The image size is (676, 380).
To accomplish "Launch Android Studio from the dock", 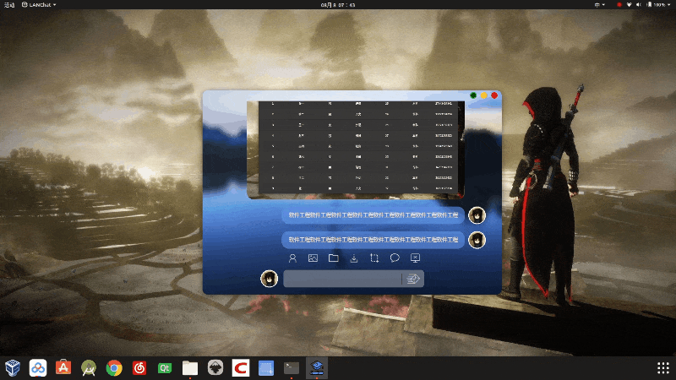I will [x=89, y=368].
